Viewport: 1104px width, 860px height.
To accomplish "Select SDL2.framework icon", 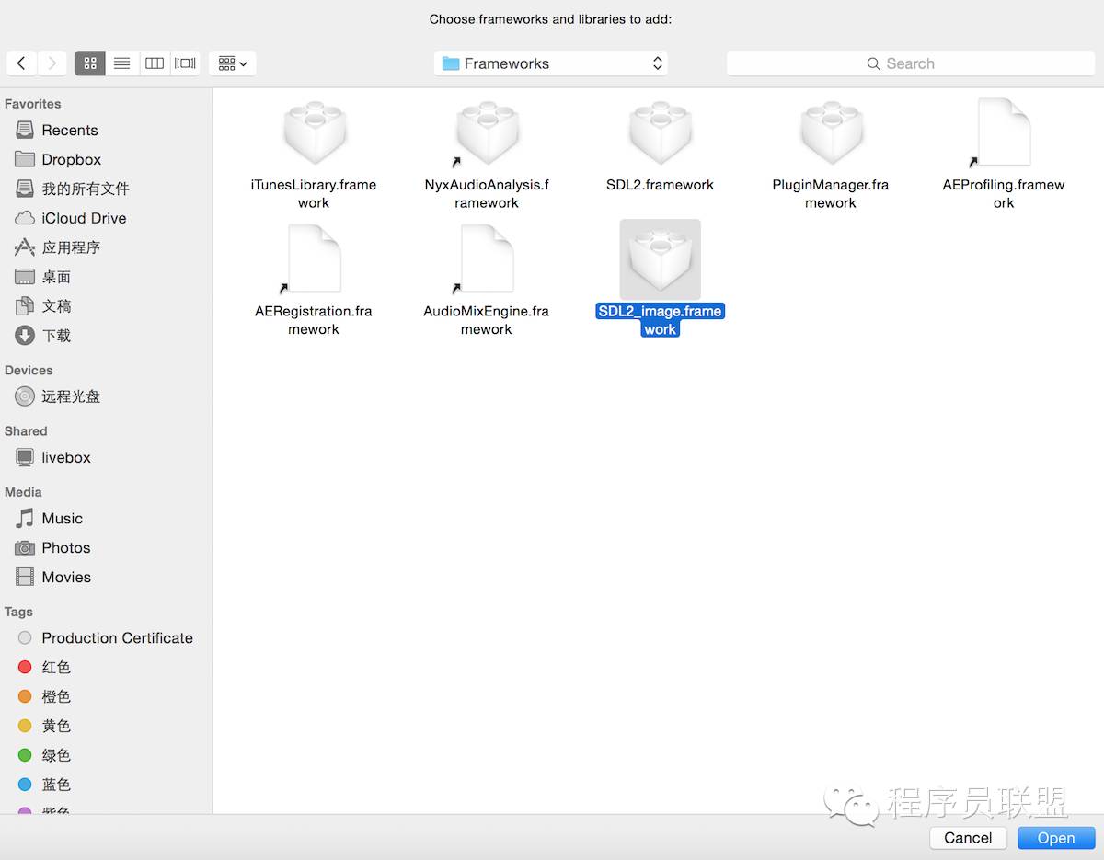I will click(661, 134).
